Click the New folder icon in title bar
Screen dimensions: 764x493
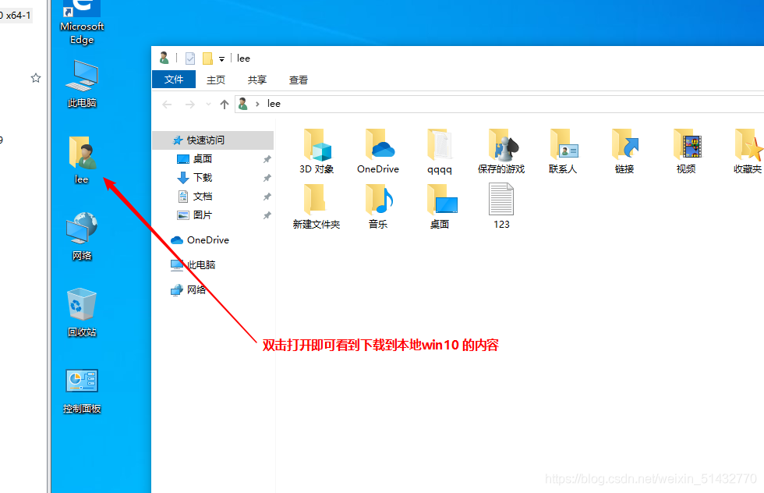(207, 59)
